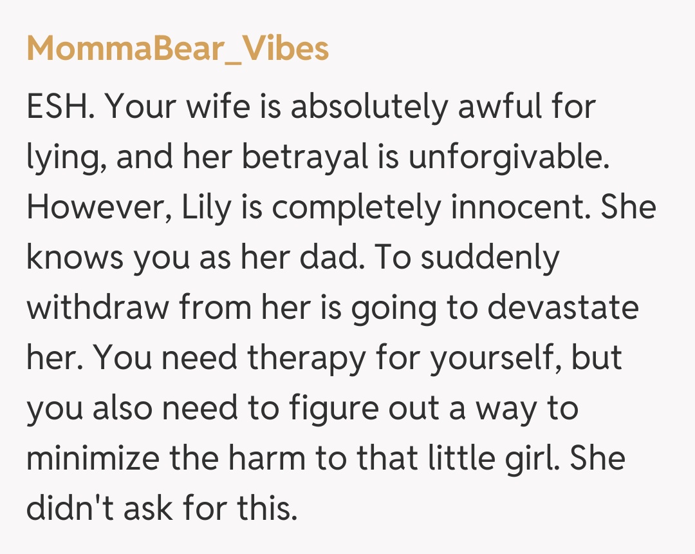The width and height of the screenshot is (695, 554).
Task: Click the word didn't in last line
Action: (x=67, y=509)
